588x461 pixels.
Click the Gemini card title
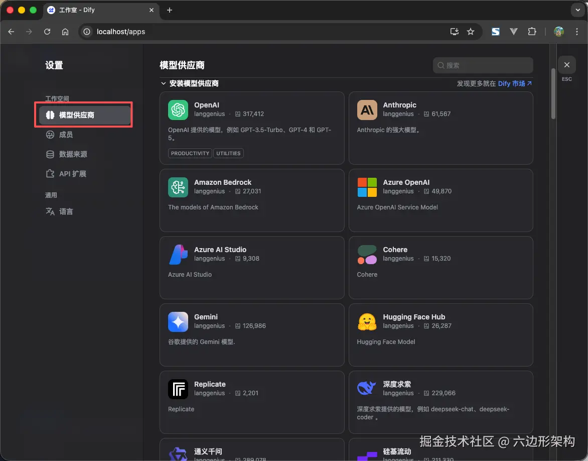click(x=206, y=317)
